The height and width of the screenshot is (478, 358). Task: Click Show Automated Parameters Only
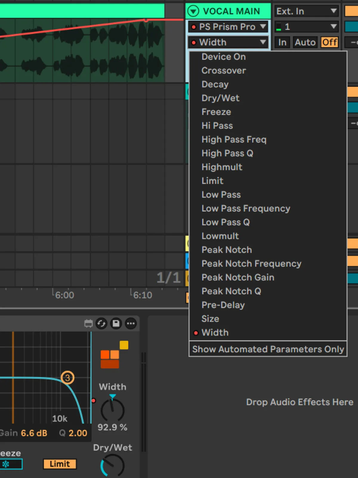pos(268,349)
